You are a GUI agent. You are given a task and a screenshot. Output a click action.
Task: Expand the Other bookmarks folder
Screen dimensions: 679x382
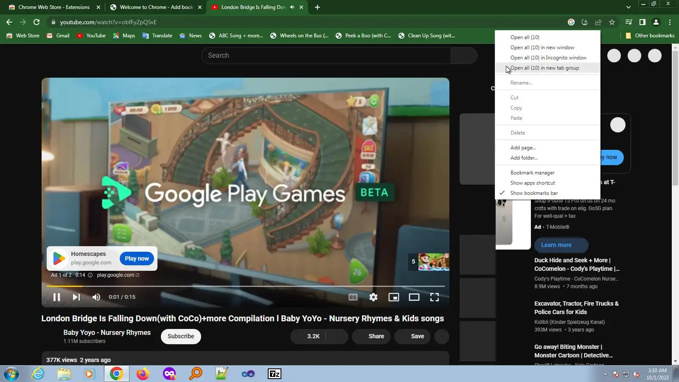650,36
